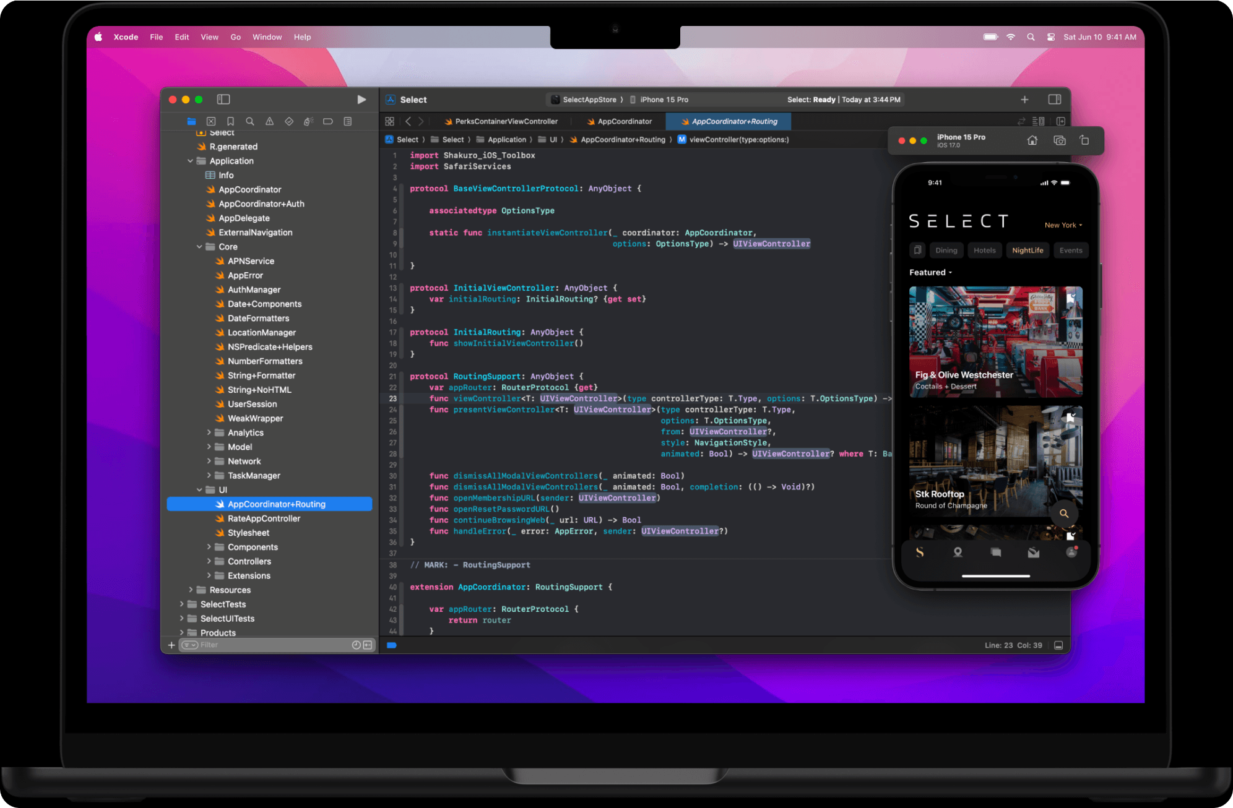This screenshot has height=808, width=1233.
Task: Collapse the UI folder
Action: pos(199,490)
